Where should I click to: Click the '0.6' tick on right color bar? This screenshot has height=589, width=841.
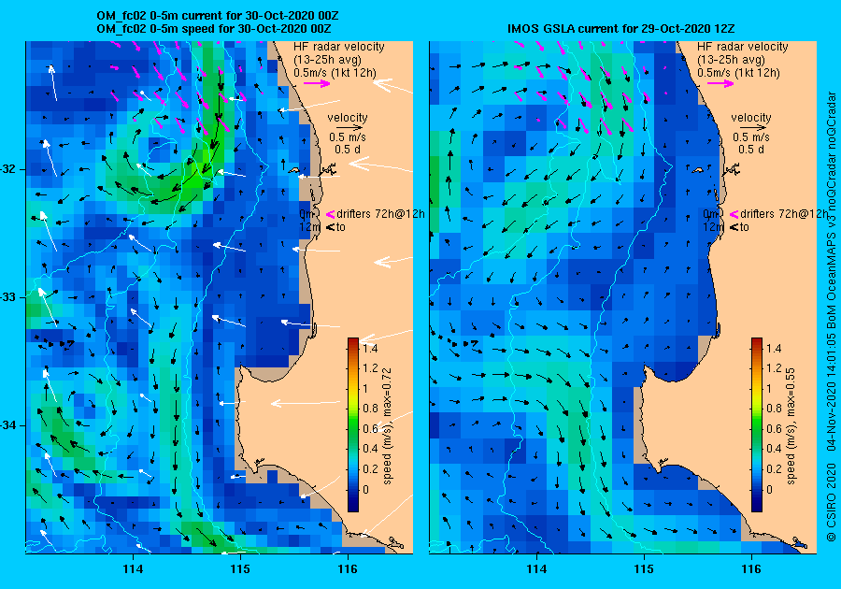tap(774, 428)
